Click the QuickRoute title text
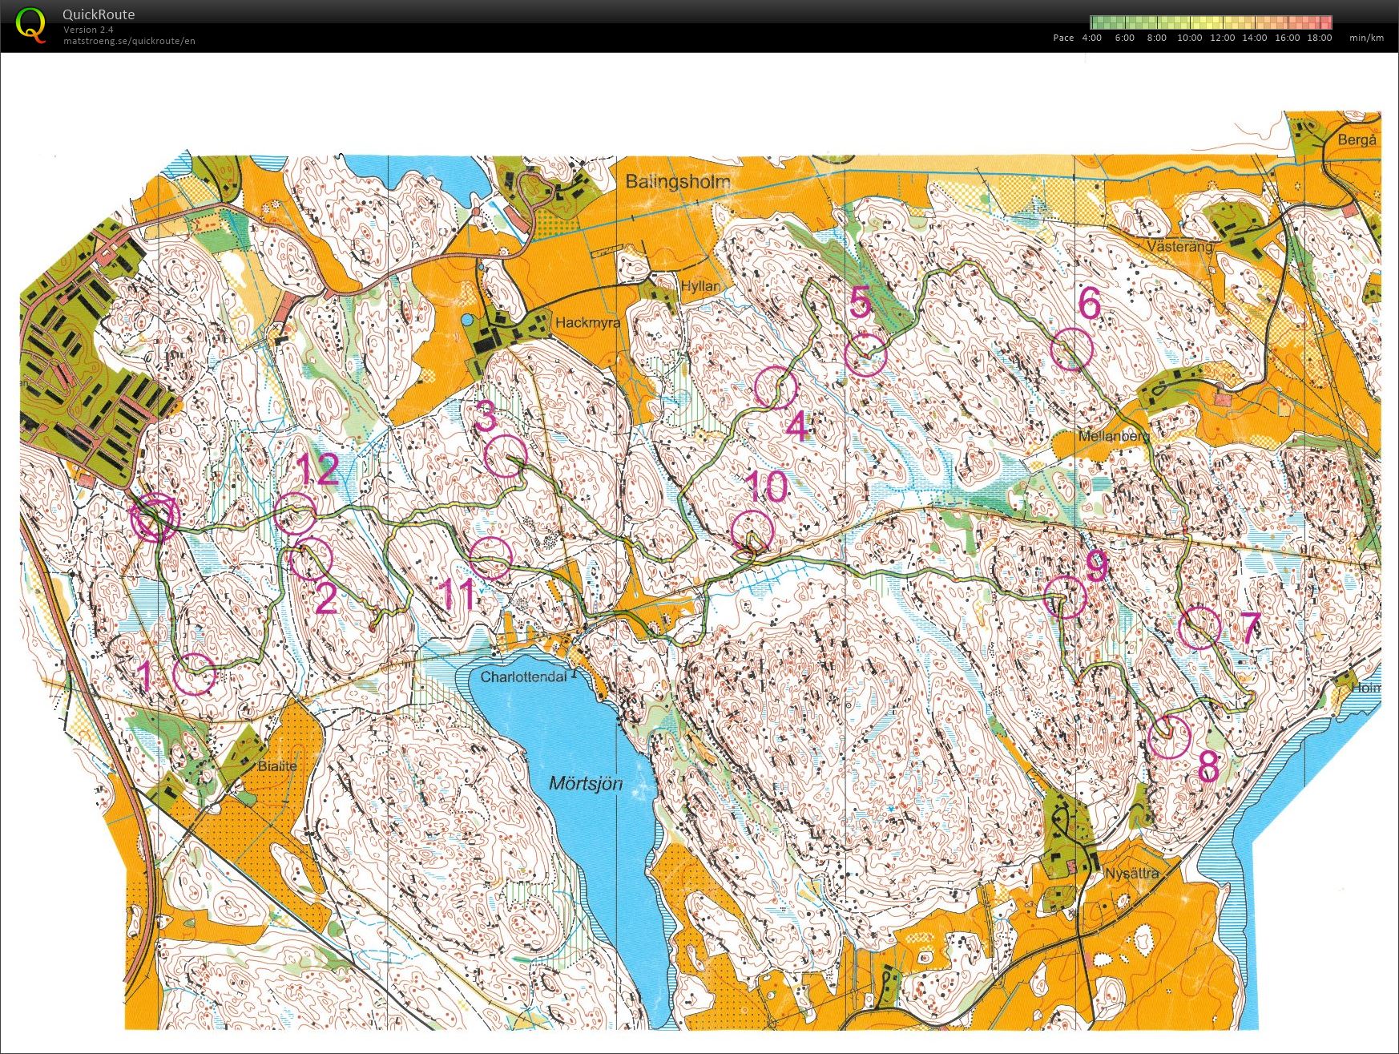Screen dimensions: 1399x1054 99,14
